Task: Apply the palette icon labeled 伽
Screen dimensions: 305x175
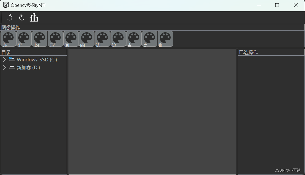Action: 165,39
